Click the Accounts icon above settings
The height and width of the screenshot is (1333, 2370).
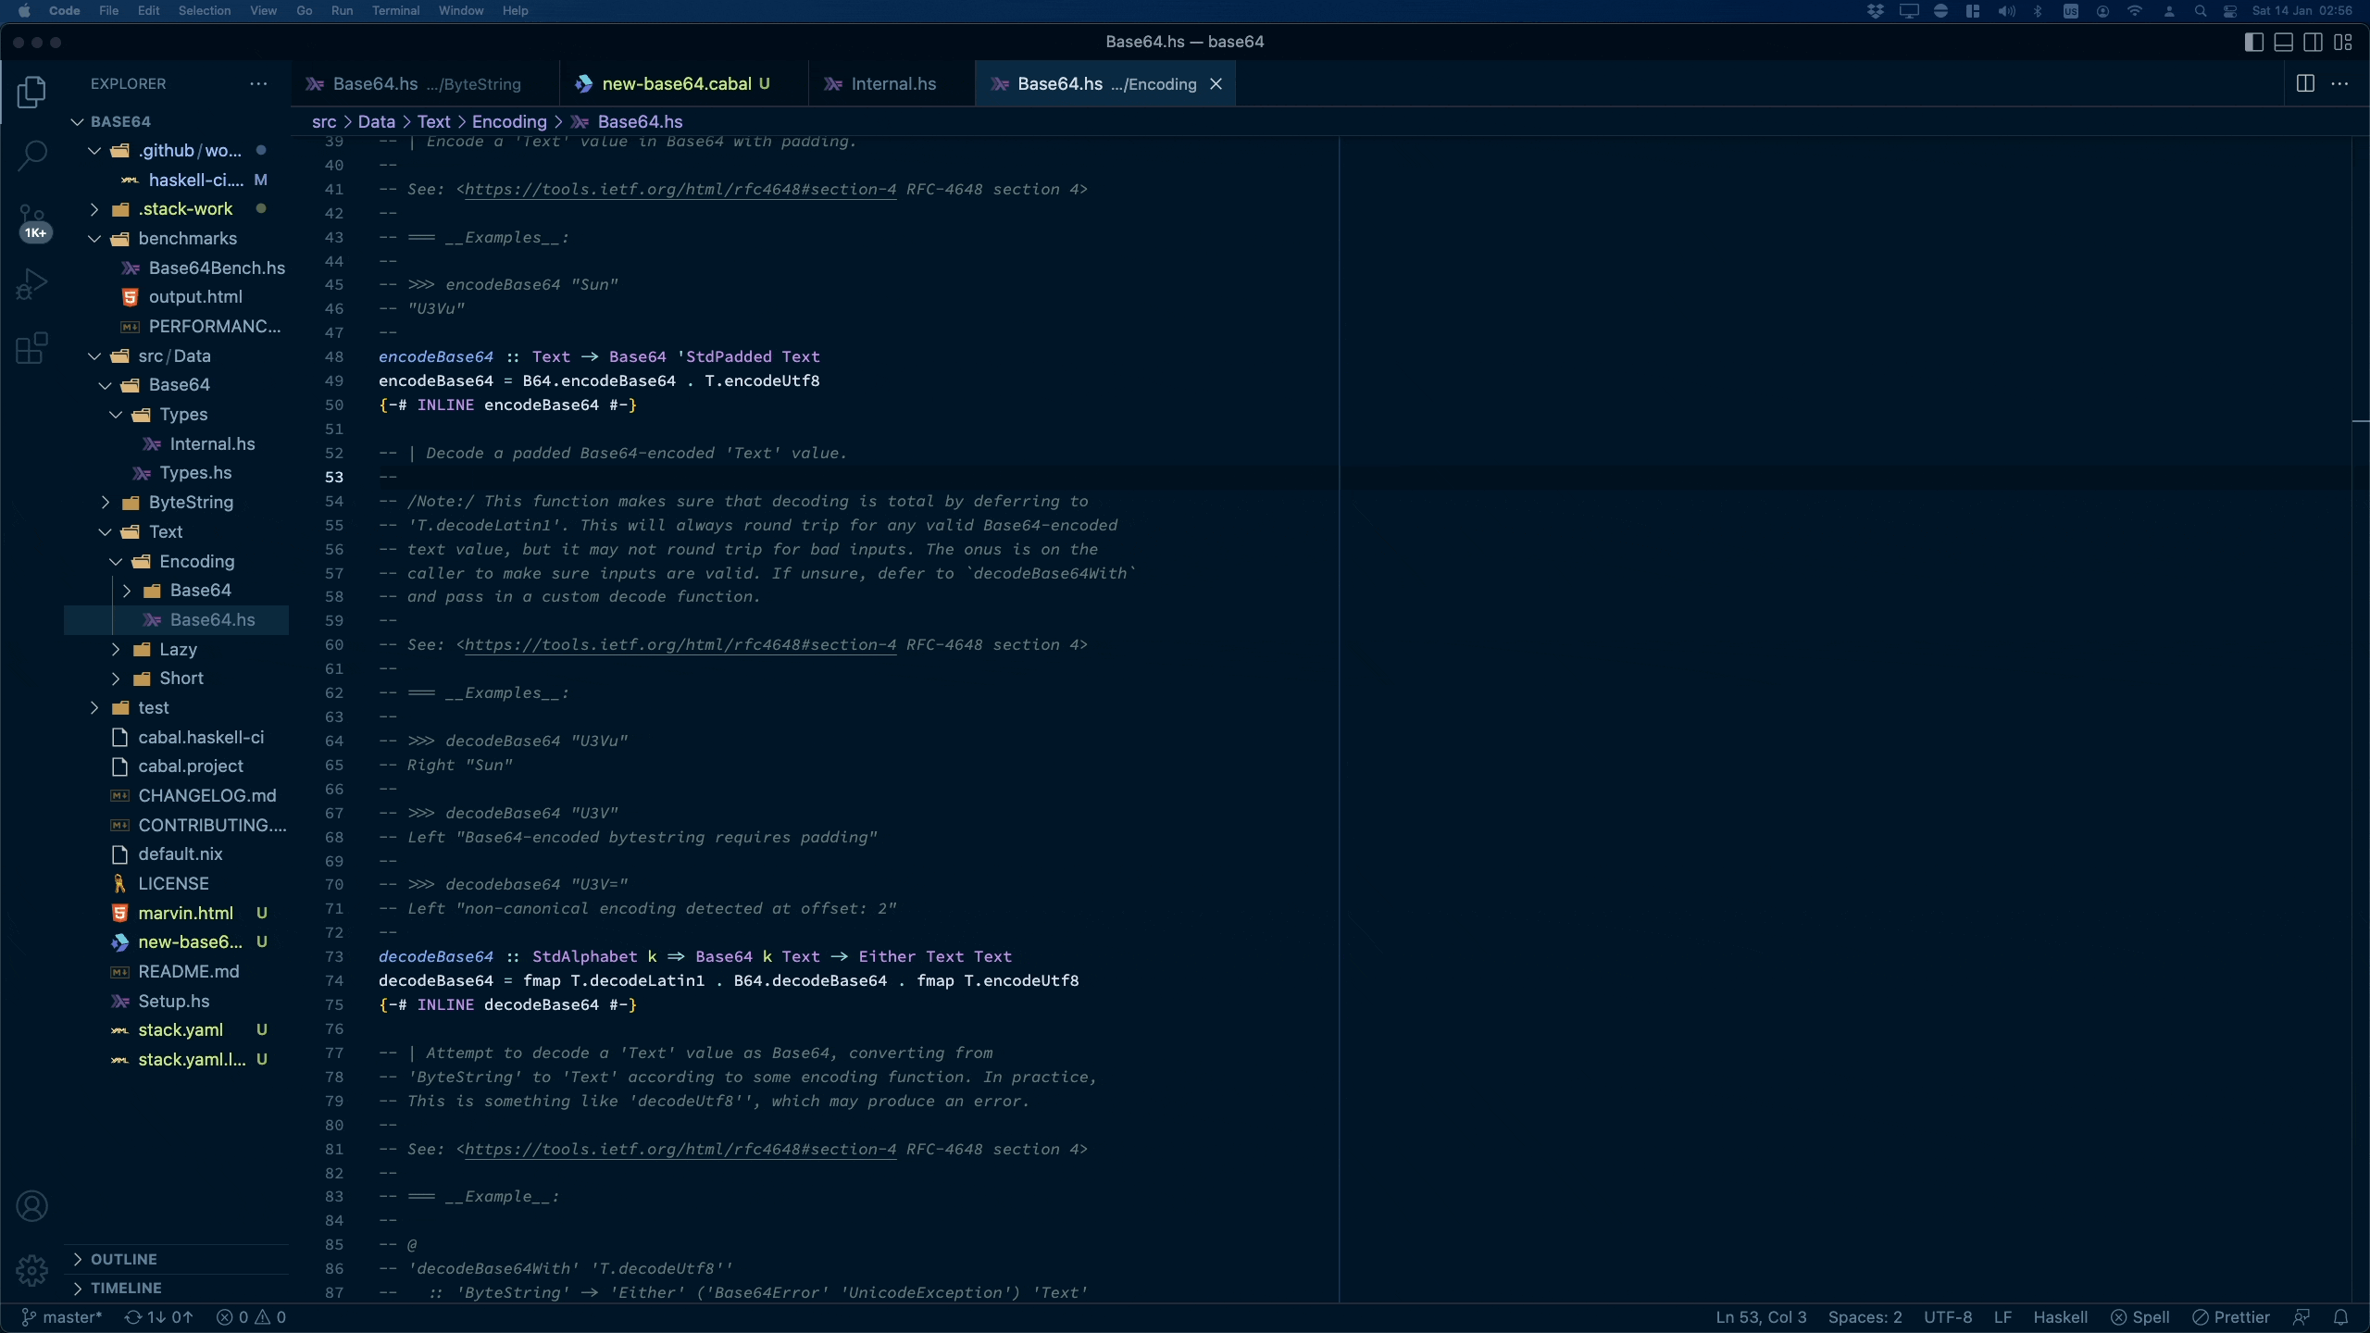click(33, 1205)
